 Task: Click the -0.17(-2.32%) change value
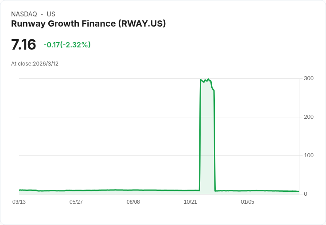click(x=67, y=45)
